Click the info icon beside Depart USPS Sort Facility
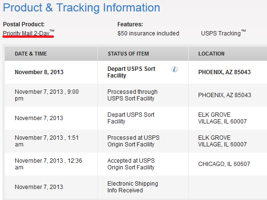Image resolution: width=267 pixels, height=200 pixels. [174, 69]
